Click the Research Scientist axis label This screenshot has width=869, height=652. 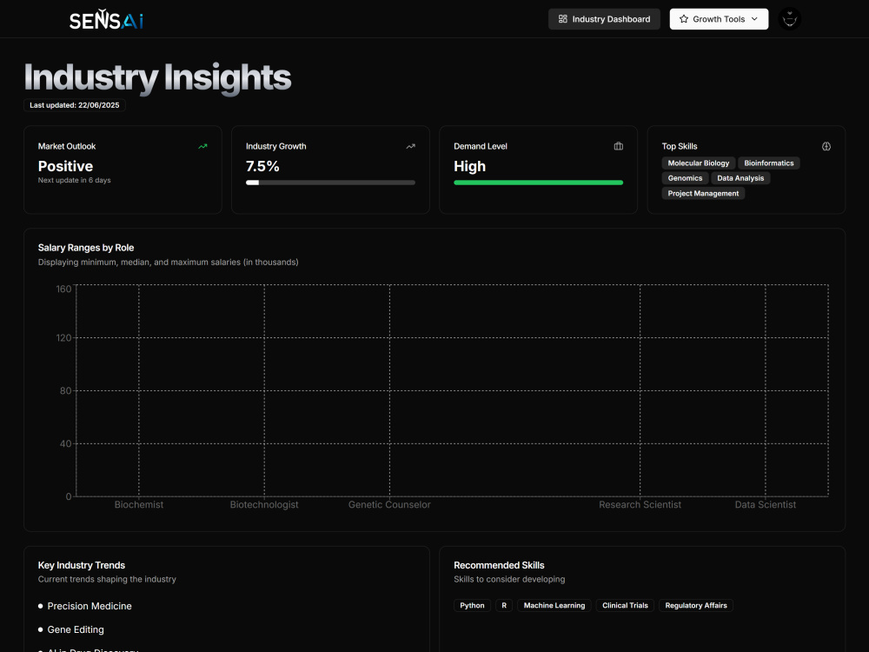click(x=640, y=504)
